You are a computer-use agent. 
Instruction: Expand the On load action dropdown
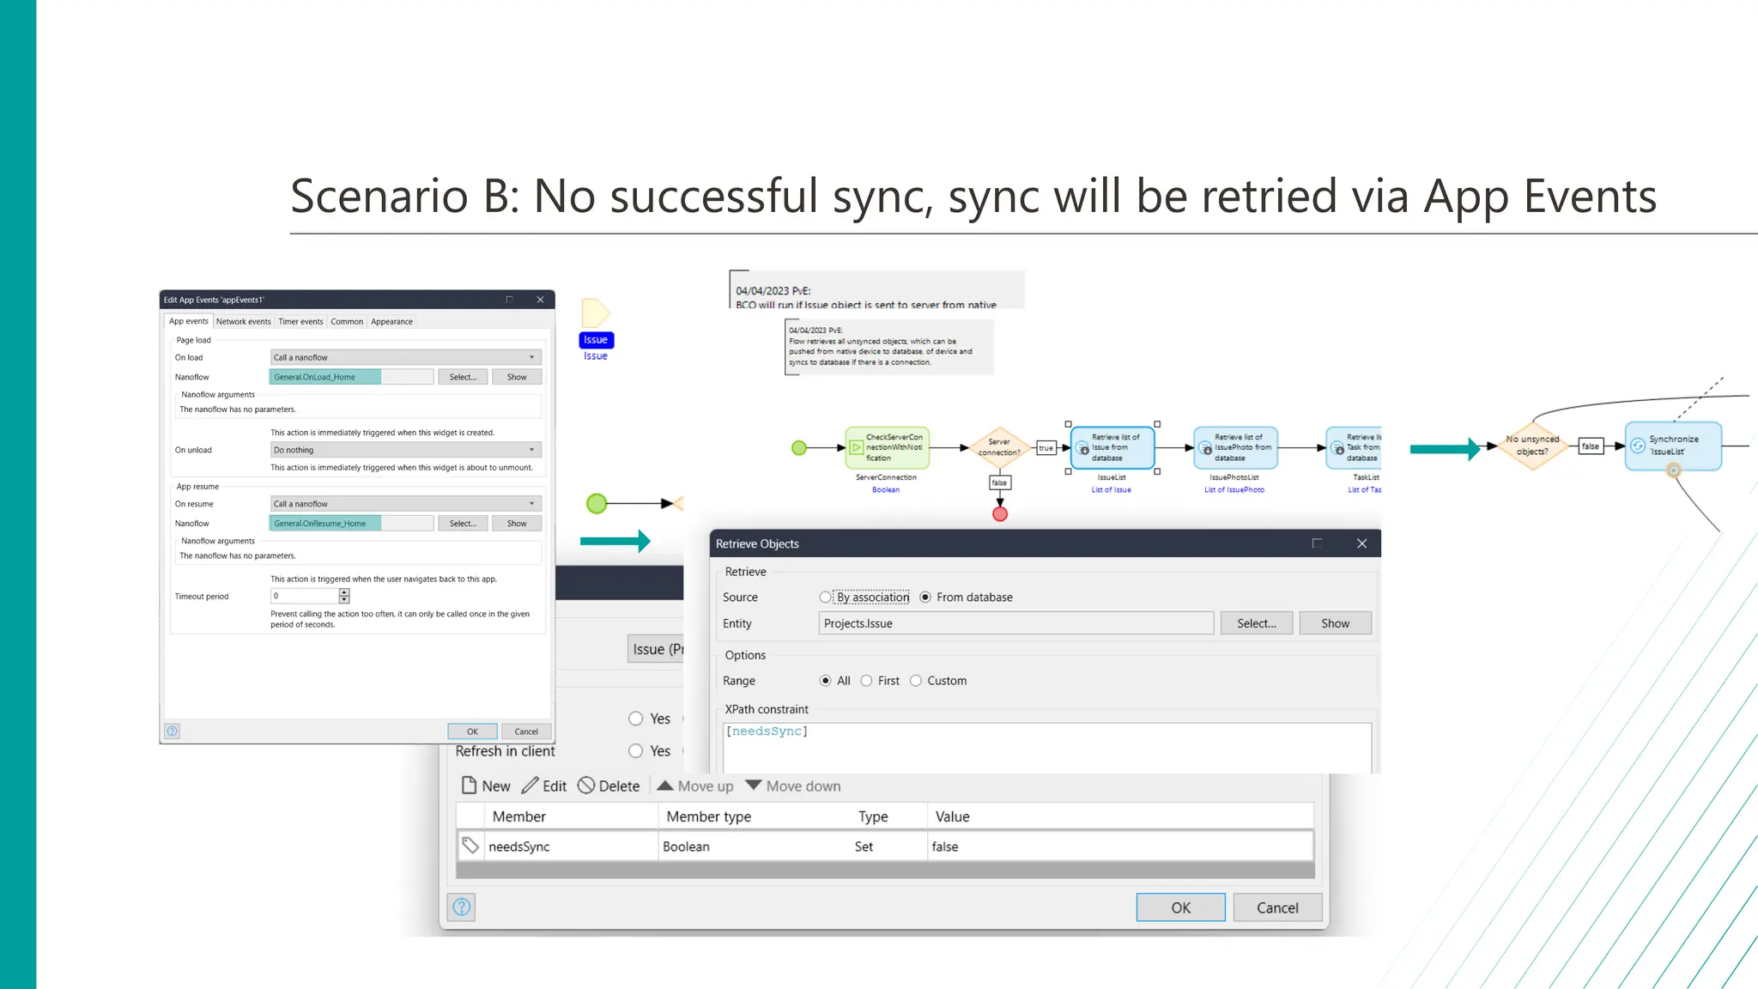click(405, 357)
